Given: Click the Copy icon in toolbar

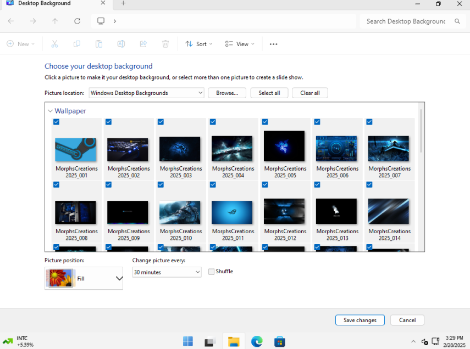Looking at the screenshot, I should (x=77, y=44).
